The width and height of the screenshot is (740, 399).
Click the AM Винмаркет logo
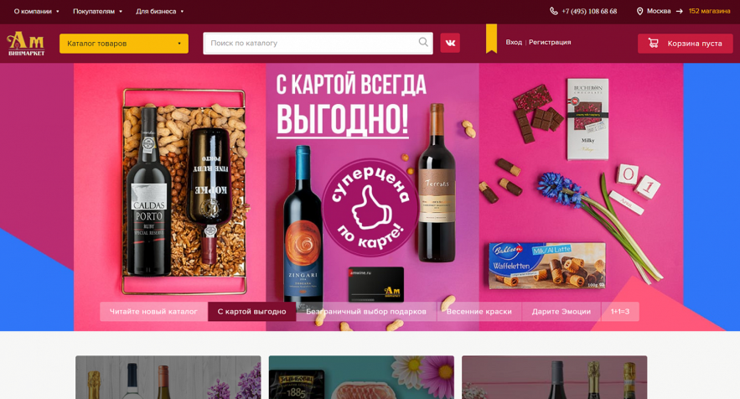point(26,44)
